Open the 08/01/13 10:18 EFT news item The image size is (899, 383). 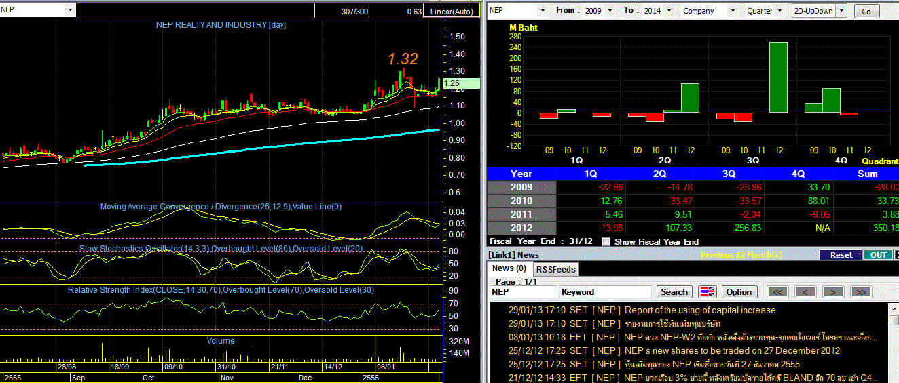[693, 337]
